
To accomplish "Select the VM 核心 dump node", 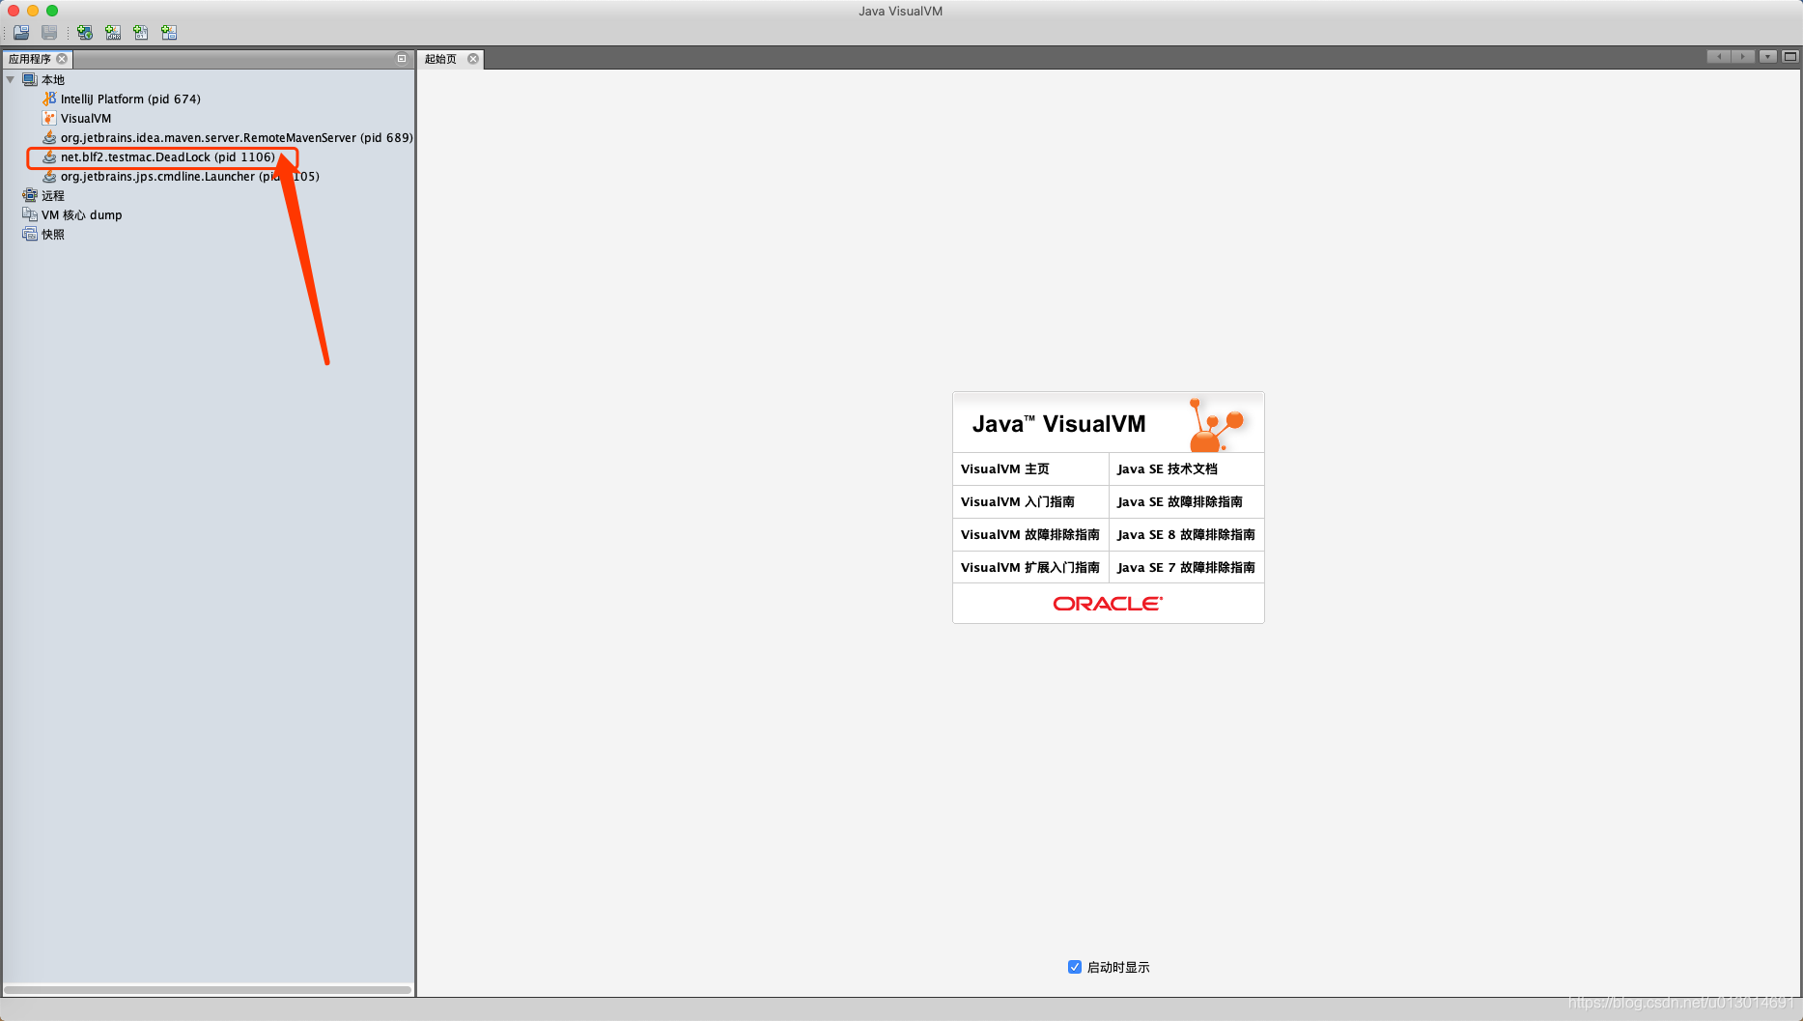I will click(82, 214).
